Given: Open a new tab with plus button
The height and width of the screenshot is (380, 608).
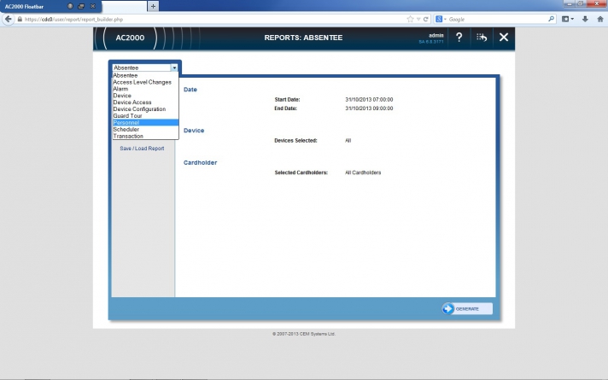Looking at the screenshot, I should (153, 6).
